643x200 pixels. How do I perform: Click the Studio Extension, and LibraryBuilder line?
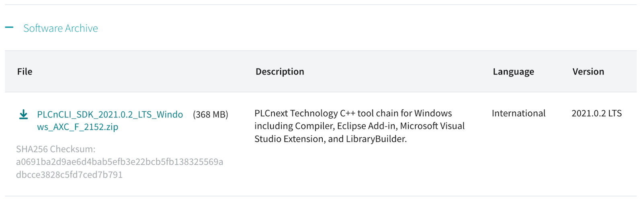point(331,139)
